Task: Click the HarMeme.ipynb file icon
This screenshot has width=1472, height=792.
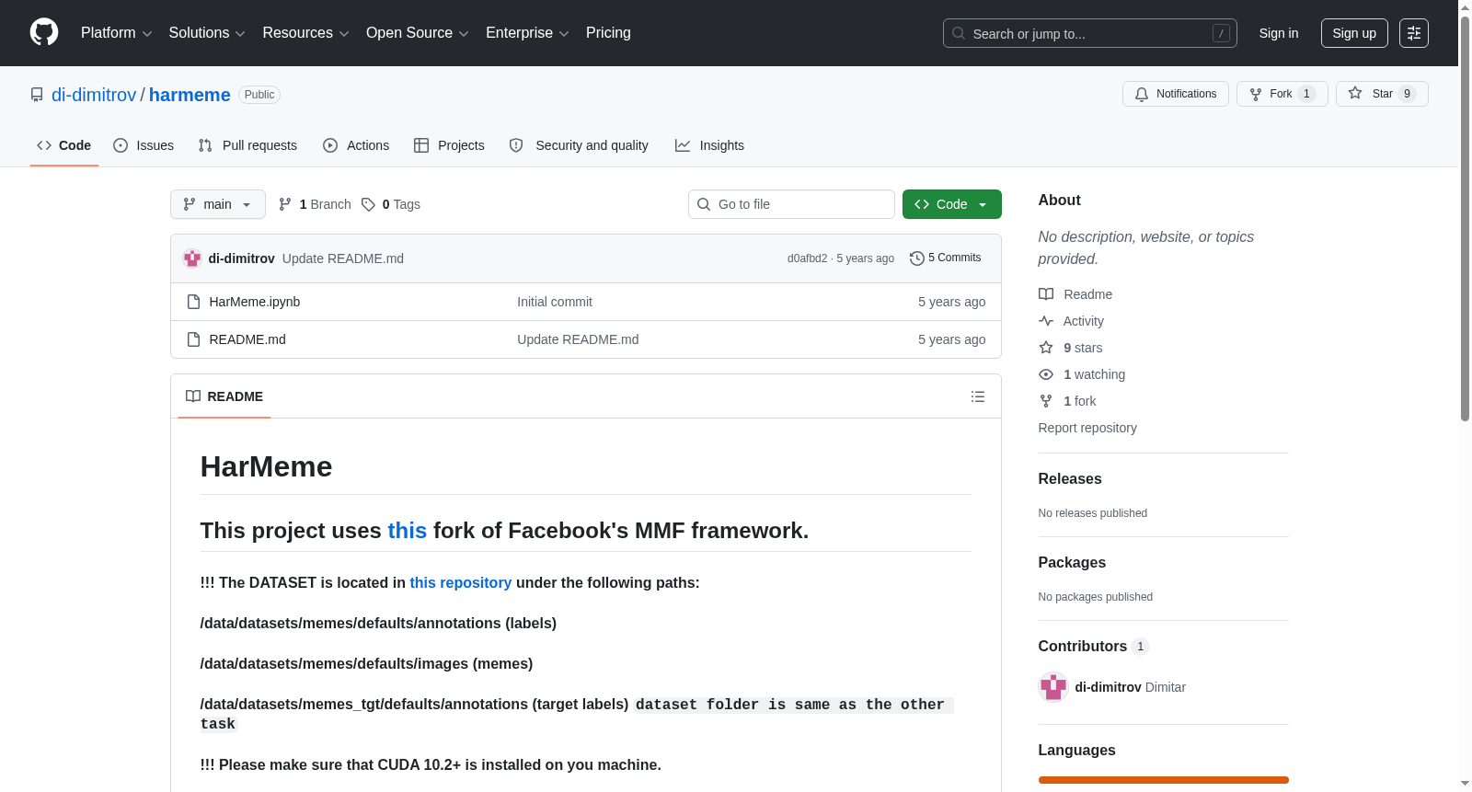Action: click(x=193, y=302)
